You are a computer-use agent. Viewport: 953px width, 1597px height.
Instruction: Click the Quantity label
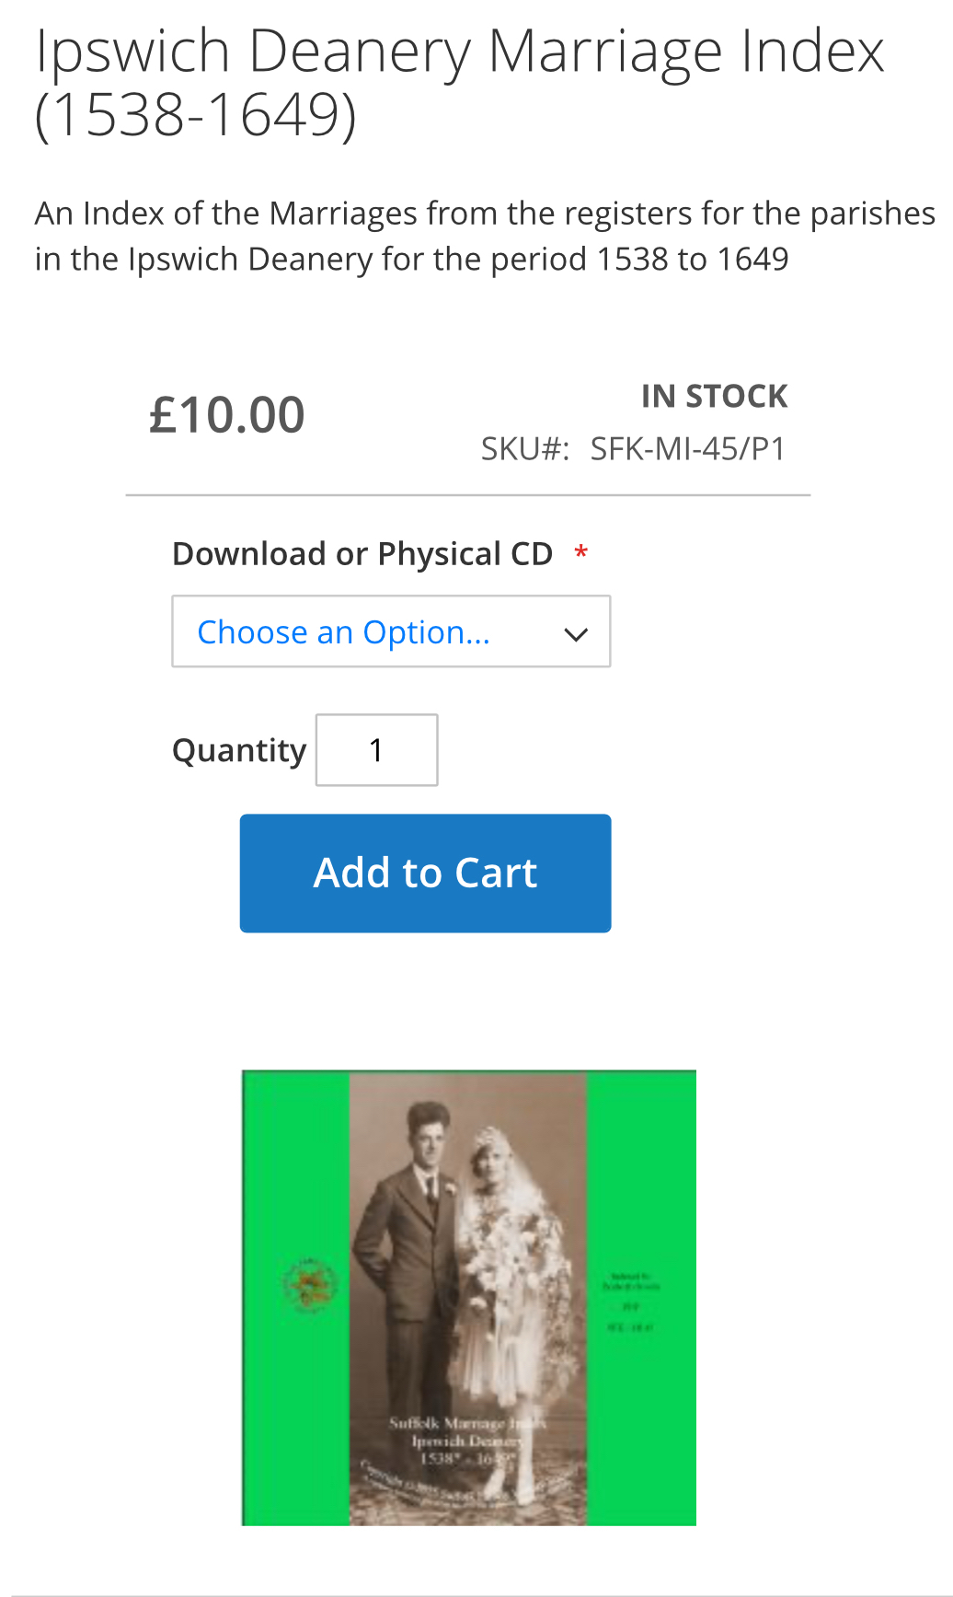click(x=239, y=751)
